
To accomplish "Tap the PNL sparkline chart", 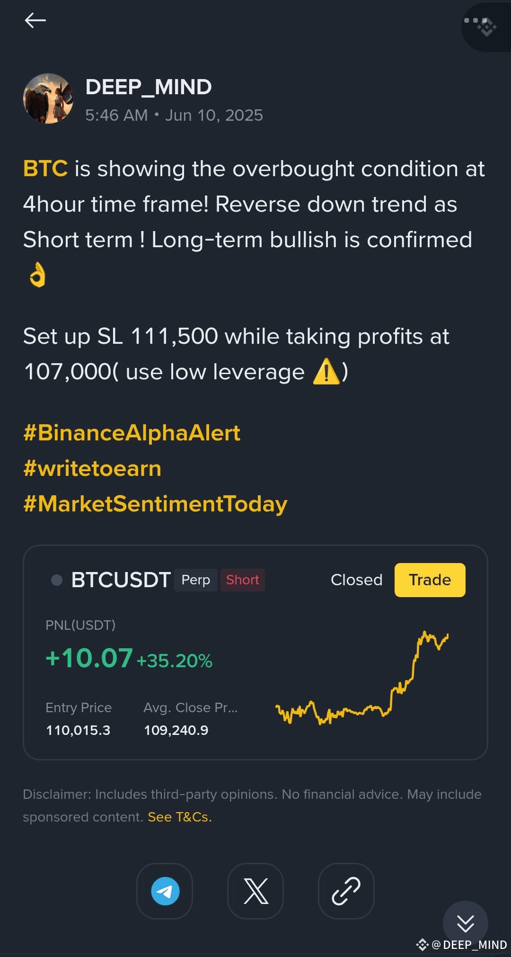I will [x=362, y=677].
